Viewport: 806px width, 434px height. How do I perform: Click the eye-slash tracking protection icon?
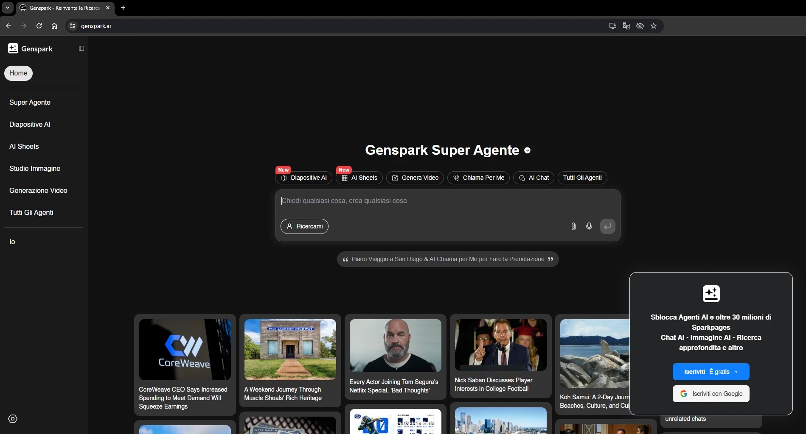click(640, 26)
